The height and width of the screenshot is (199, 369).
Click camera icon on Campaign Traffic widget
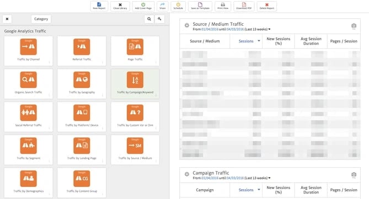click(354, 175)
